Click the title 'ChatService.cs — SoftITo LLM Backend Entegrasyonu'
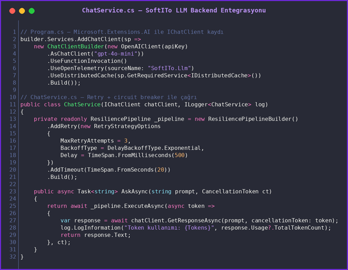348x270 pixels. point(174,11)
